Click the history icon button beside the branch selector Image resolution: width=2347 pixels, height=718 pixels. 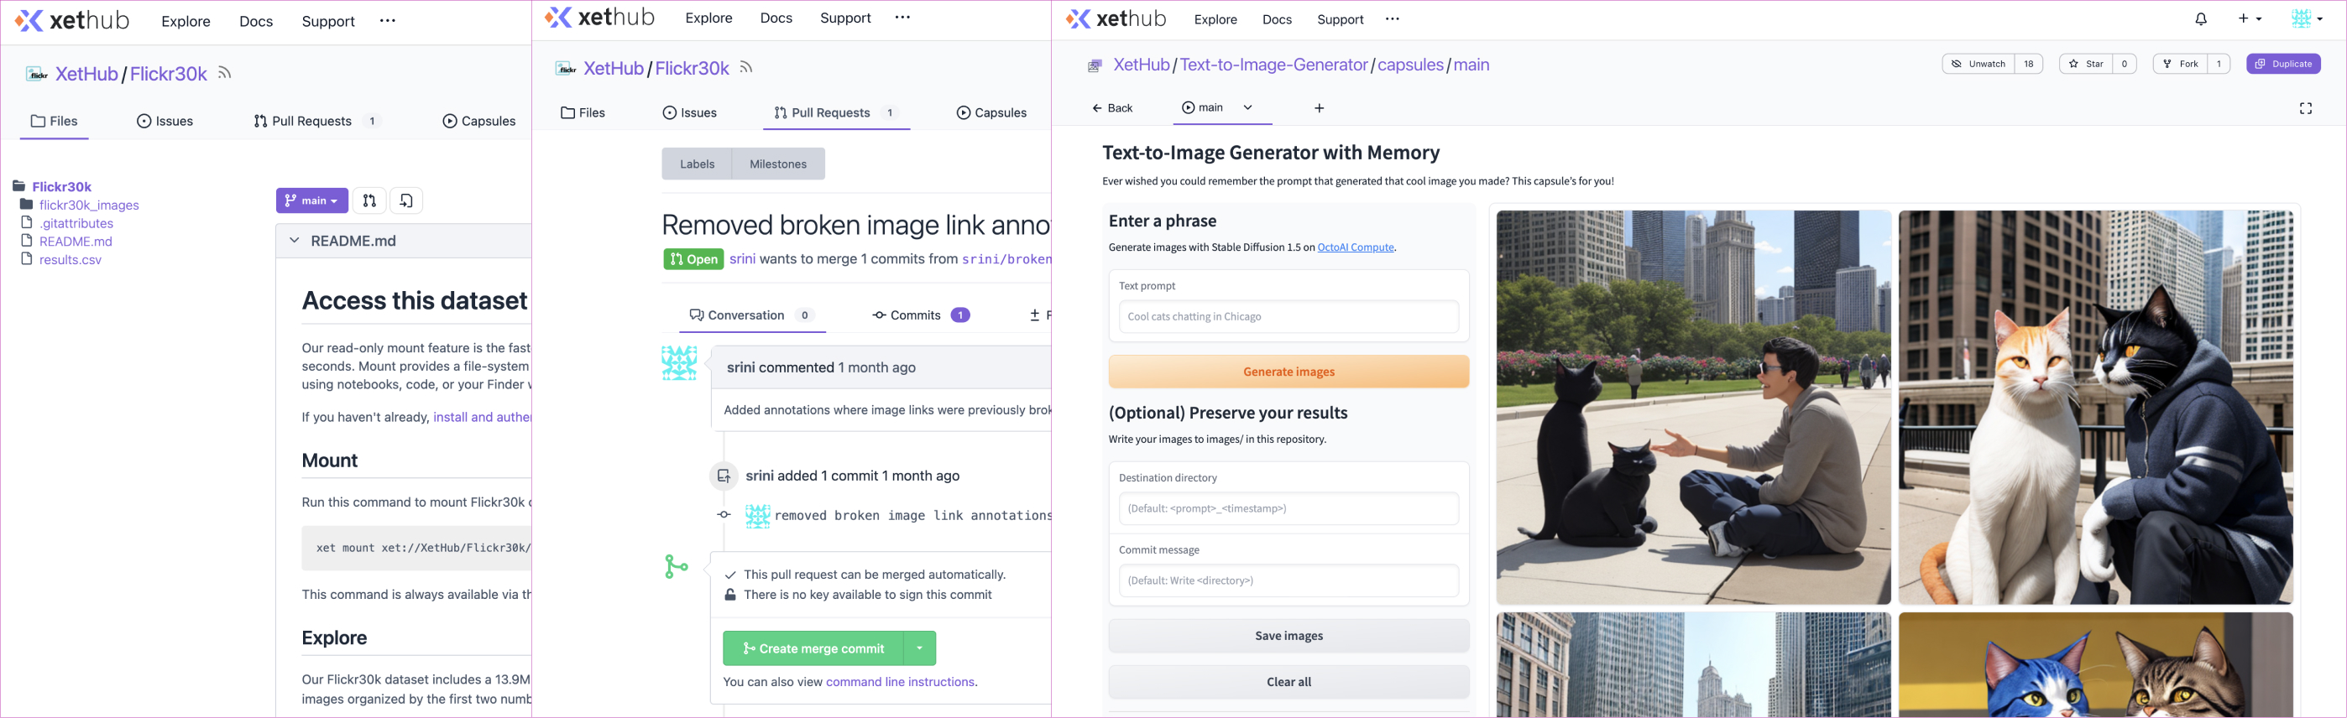(x=406, y=200)
